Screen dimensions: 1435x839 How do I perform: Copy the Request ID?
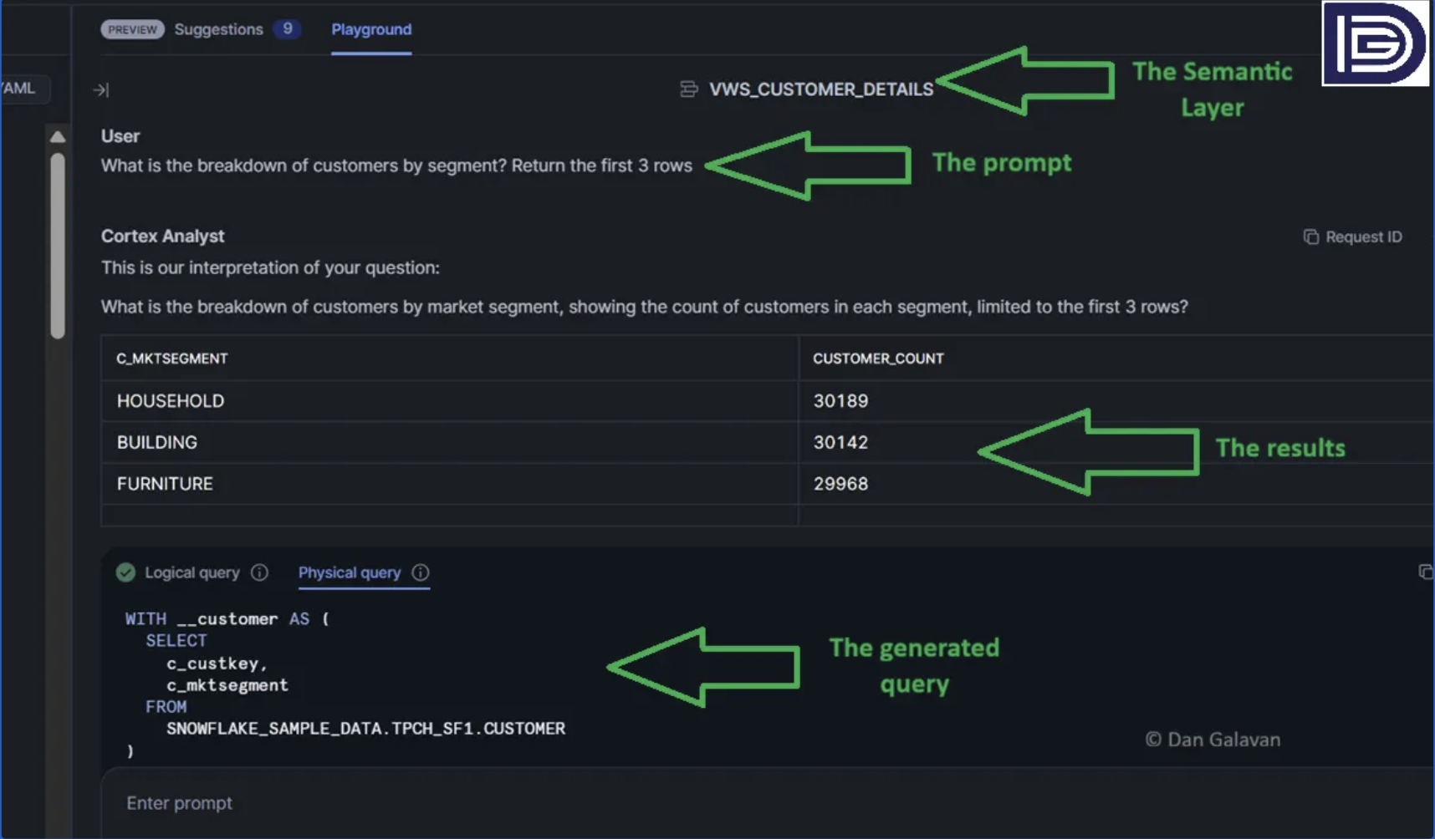tap(1352, 237)
